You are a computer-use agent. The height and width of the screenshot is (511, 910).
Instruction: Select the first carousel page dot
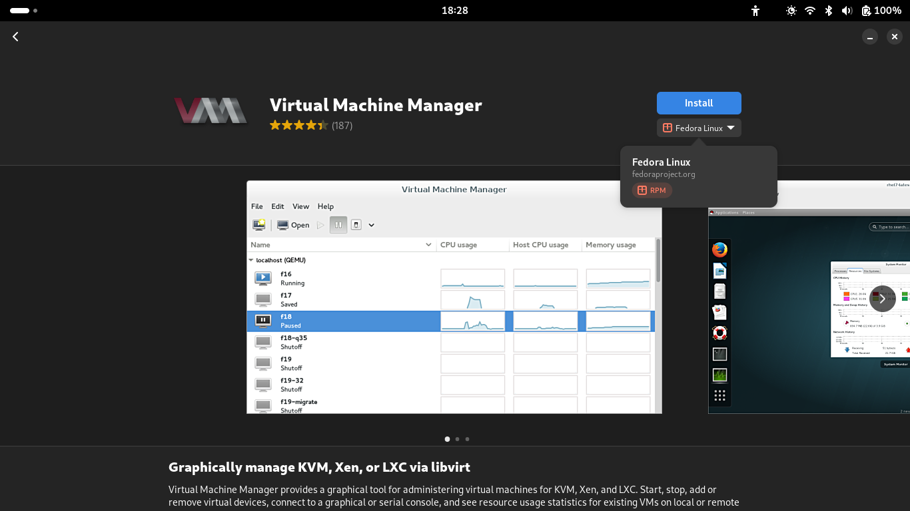tap(447, 439)
